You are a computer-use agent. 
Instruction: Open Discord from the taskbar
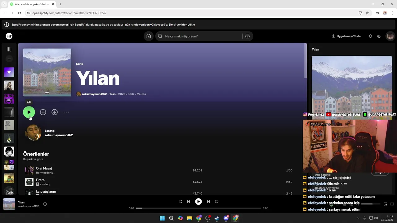pyautogui.click(x=226, y=218)
